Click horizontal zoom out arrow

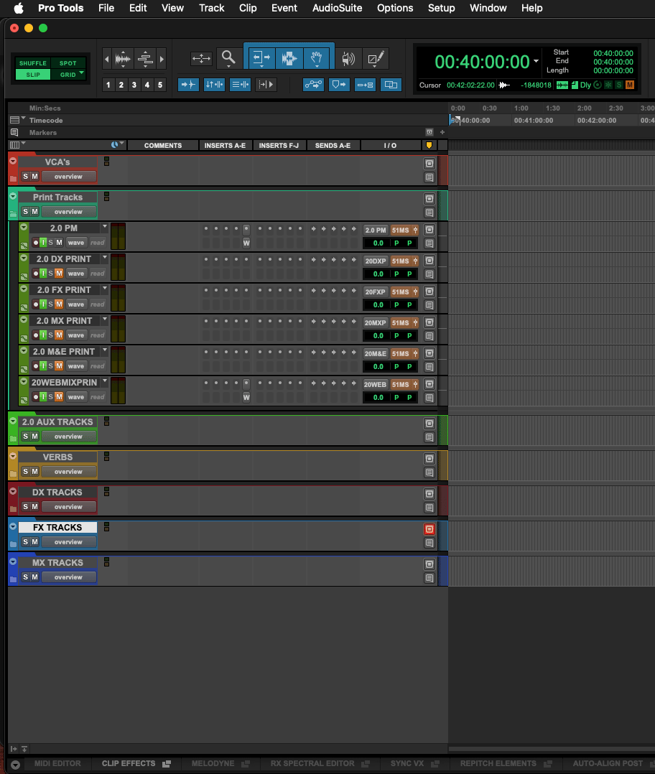(106, 59)
